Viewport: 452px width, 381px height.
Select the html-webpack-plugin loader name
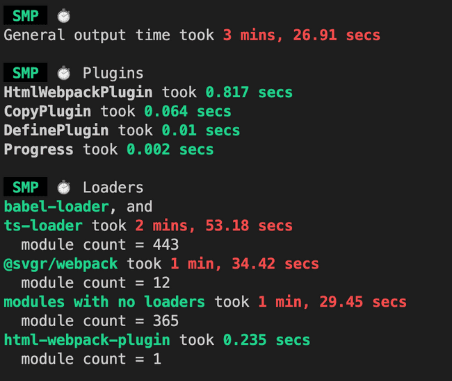[87, 340]
